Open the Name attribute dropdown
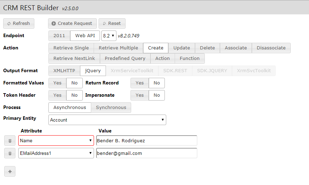 (56, 141)
